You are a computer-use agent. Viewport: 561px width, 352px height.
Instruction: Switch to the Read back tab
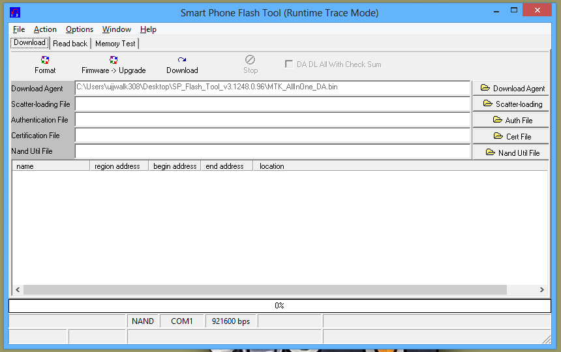[x=70, y=44]
